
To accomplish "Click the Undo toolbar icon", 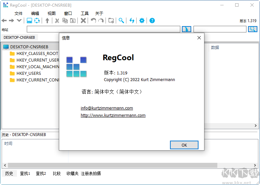I will click(x=93, y=21).
